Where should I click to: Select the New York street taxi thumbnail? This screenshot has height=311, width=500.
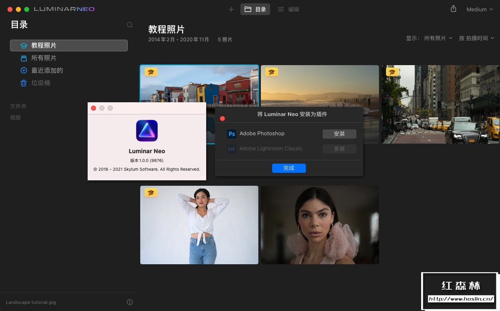coord(440,104)
